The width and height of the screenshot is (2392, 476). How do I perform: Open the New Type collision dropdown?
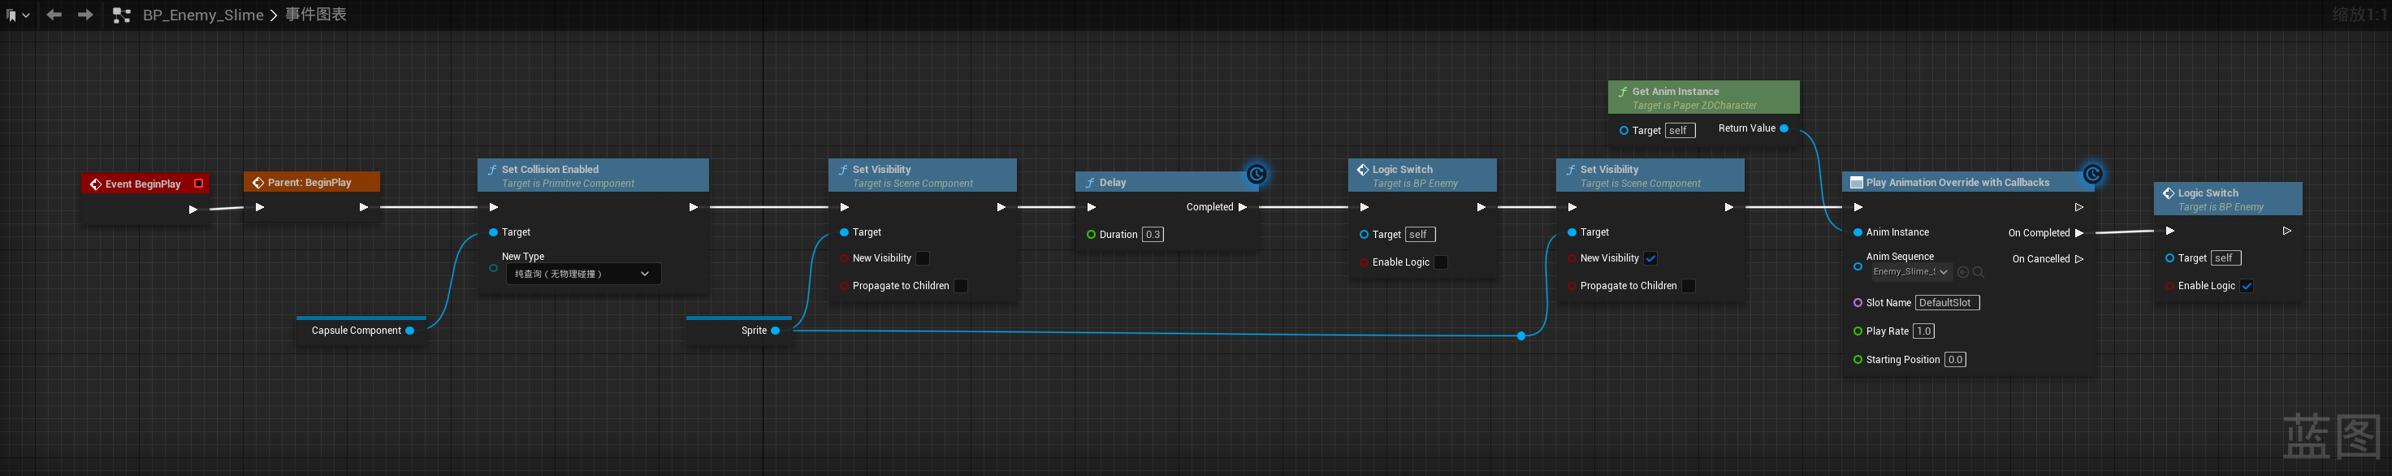point(584,274)
